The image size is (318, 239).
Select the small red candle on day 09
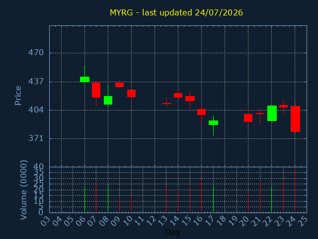click(119, 85)
